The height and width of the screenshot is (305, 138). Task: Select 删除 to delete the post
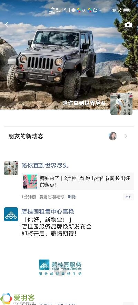(x=72, y=197)
